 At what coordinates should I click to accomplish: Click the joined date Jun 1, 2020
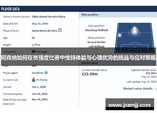pyautogui.click(x=39, y=87)
